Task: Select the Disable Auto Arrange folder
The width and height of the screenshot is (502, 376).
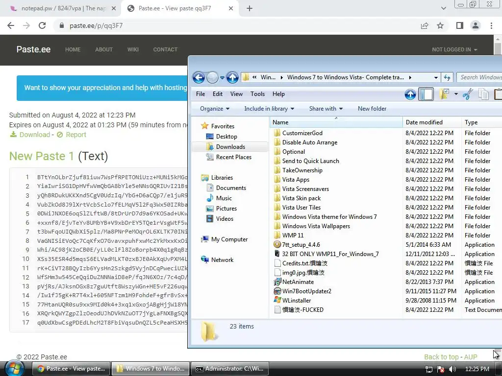Action: [x=310, y=142]
